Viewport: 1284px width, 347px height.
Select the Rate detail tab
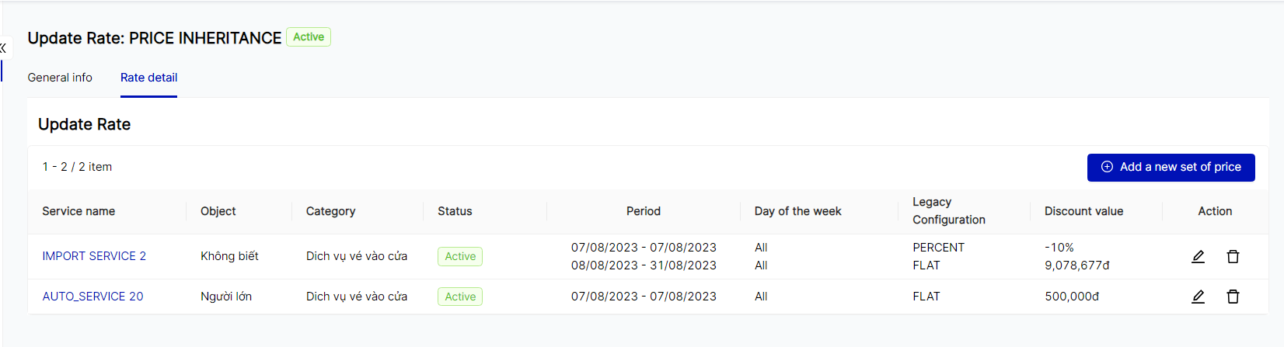pos(148,78)
